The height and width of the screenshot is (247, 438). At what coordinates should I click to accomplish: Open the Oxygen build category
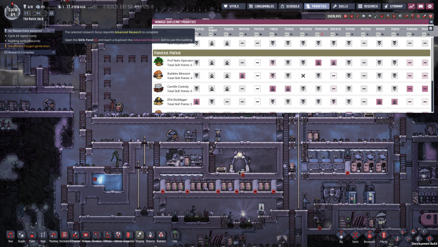(x=21, y=235)
